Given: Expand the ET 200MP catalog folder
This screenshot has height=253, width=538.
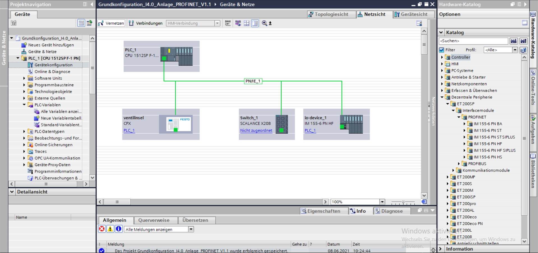Looking at the screenshot, I should pos(447,177).
